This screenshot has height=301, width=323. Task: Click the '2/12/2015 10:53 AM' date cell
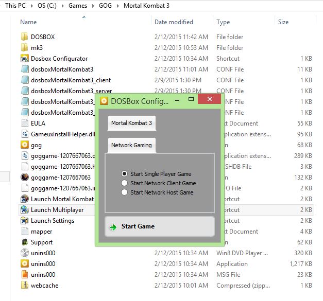(x=181, y=48)
